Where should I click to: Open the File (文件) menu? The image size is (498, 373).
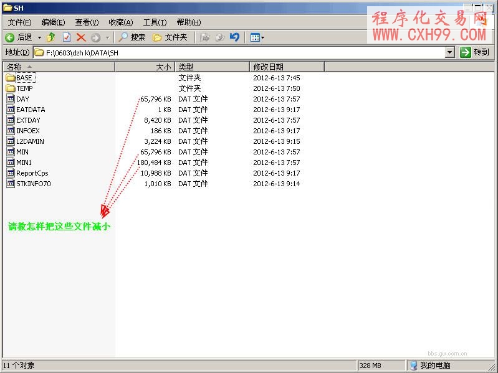(x=19, y=22)
